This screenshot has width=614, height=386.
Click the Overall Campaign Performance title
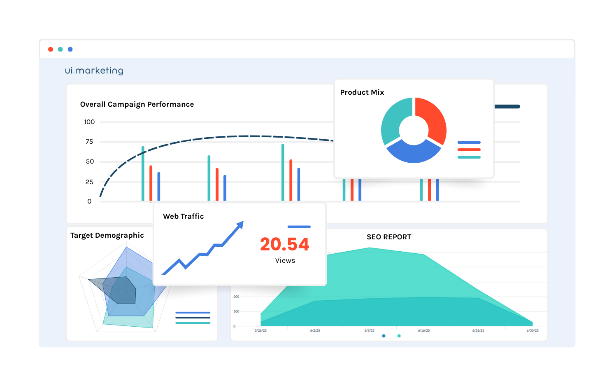point(137,104)
